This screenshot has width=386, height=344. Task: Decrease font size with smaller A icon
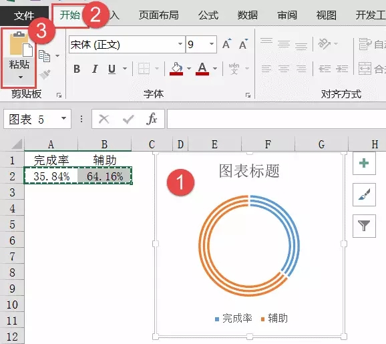pos(244,44)
